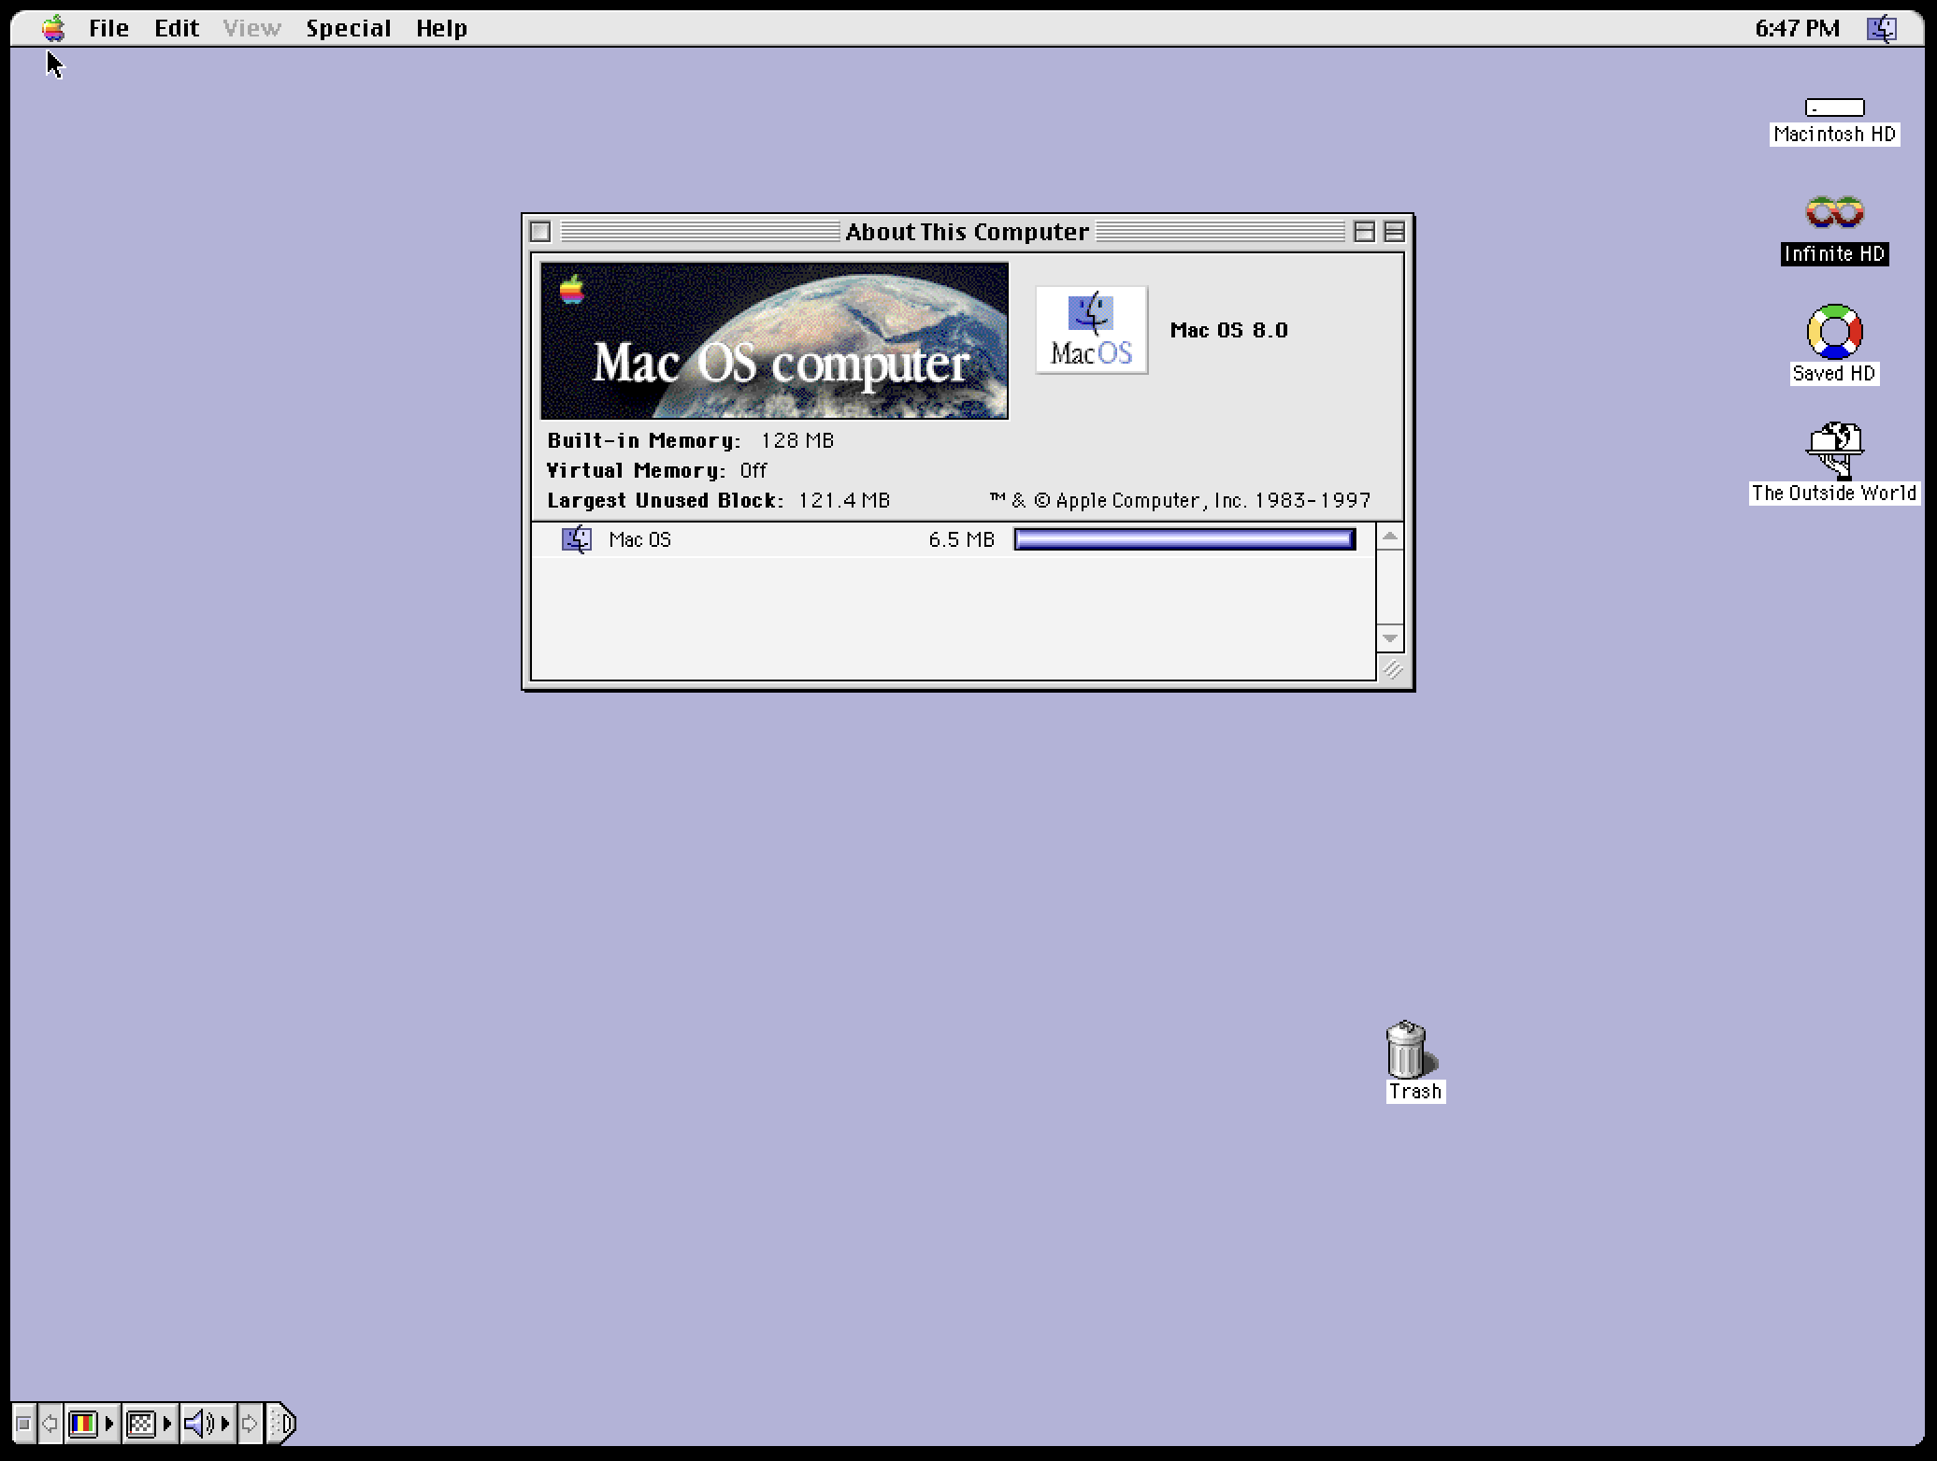
Task: Select the Mac OS process name
Action: [639, 539]
